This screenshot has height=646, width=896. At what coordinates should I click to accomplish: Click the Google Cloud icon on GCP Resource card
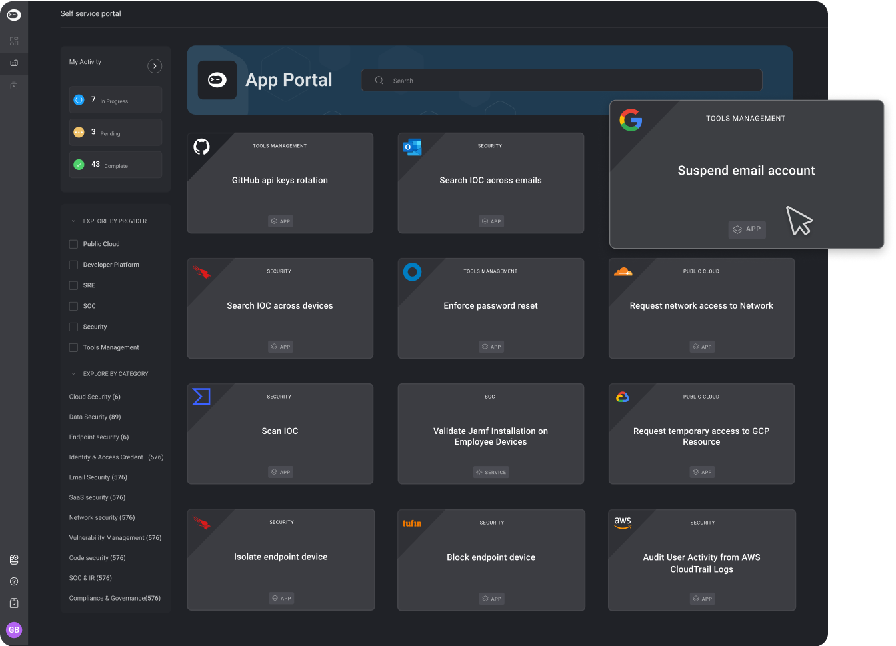[x=622, y=397]
